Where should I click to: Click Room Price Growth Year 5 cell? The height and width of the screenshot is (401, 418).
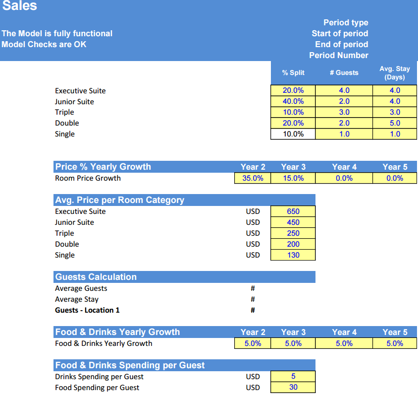pyautogui.click(x=395, y=178)
